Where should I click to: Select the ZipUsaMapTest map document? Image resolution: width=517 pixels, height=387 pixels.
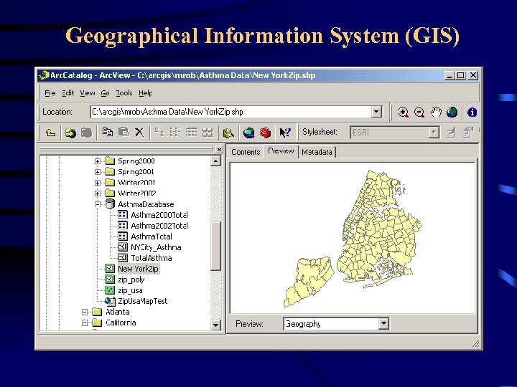pos(143,301)
